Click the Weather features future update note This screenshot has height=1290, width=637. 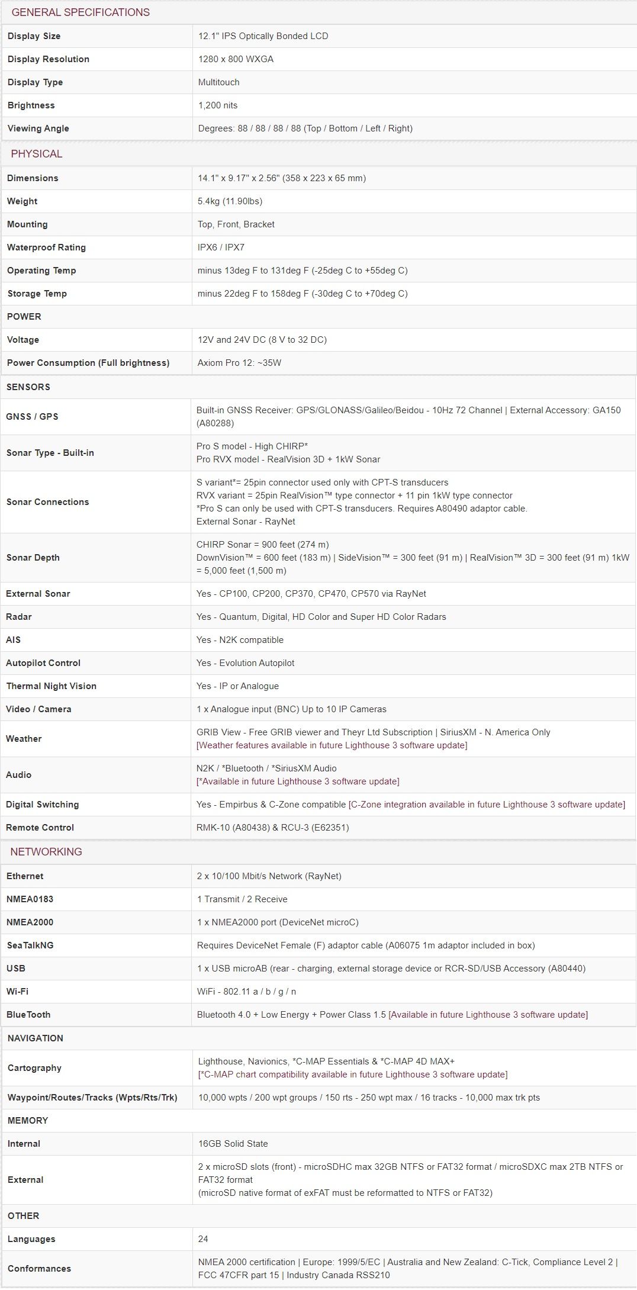tap(332, 745)
